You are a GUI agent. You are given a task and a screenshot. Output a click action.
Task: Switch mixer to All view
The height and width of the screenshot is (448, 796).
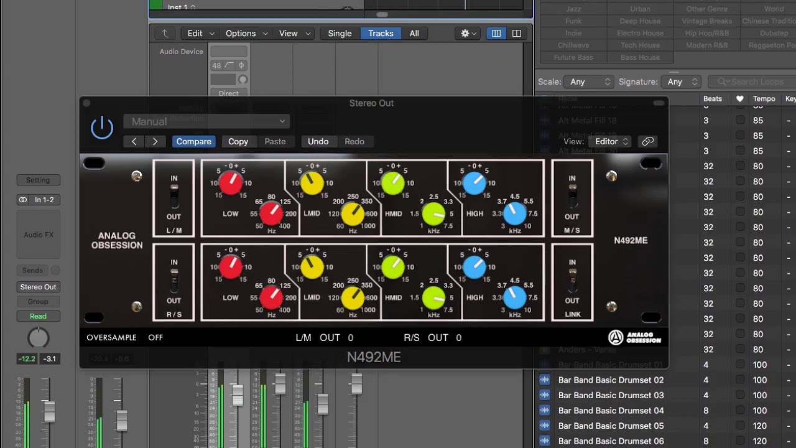414,34
